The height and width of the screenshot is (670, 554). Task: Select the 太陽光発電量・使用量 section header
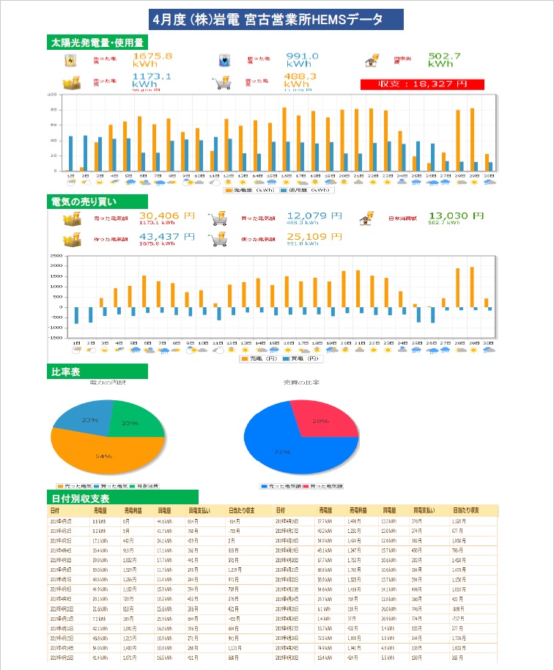(x=96, y=43)
